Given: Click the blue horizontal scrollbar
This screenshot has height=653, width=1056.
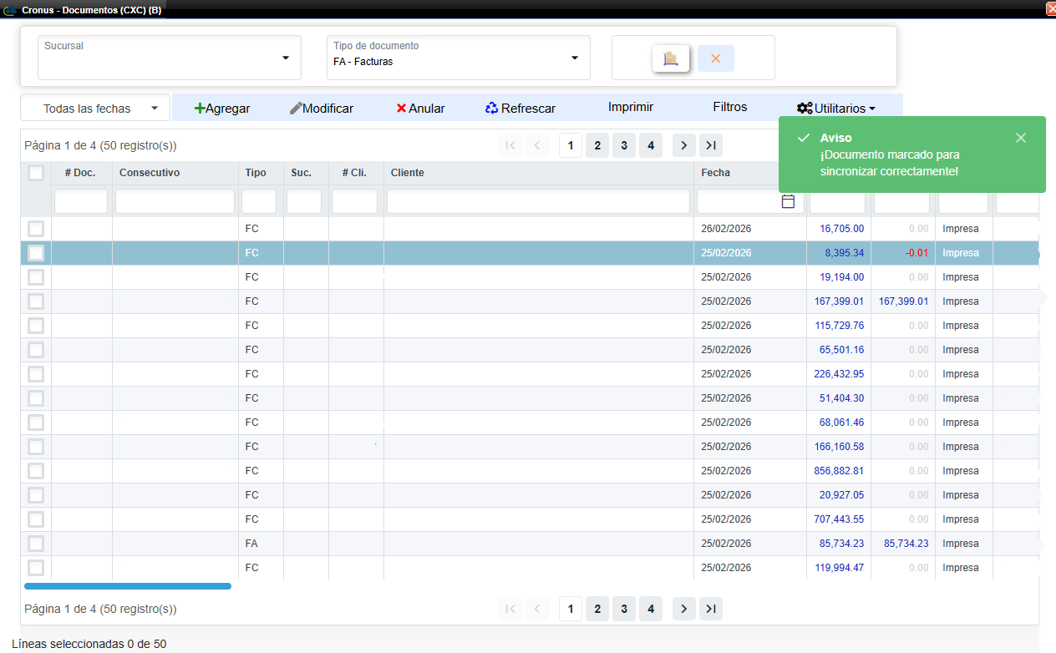Looking at the screenshot, I should 127,586.
